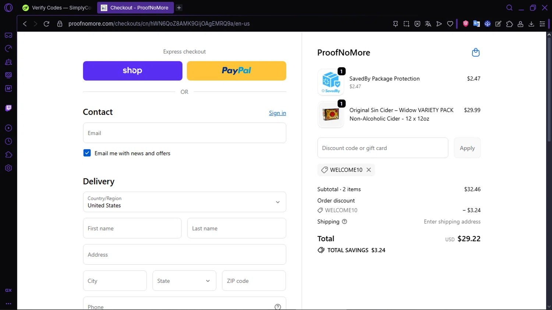Open the Google Translate extension icon
This screenshot has width=552, height=310.
(x=477, y=24)
